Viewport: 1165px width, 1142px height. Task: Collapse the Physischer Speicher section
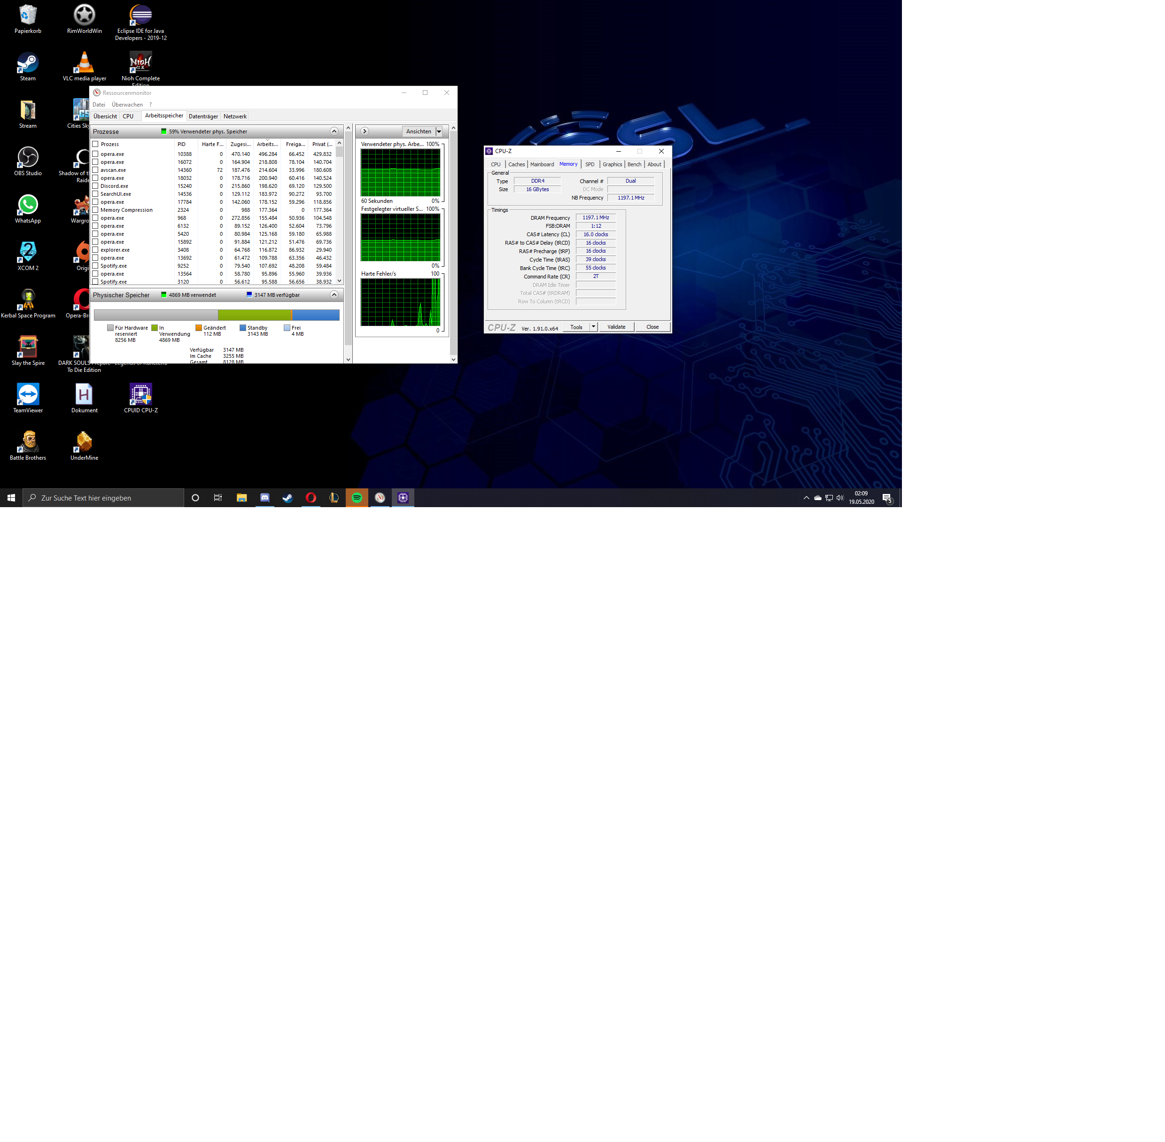point(334,294)
